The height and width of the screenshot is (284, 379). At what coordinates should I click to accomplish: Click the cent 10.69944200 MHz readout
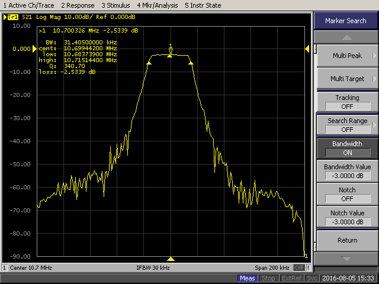78,49
